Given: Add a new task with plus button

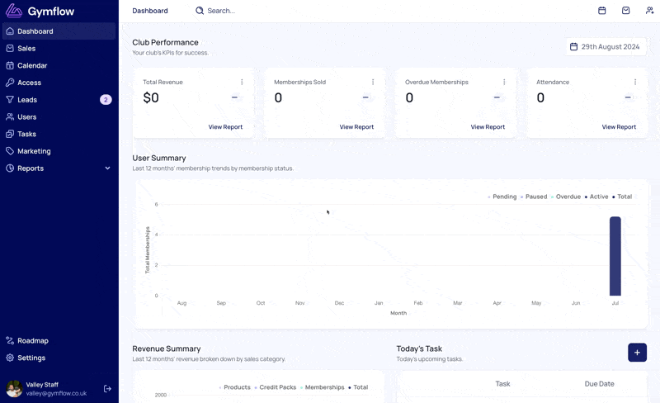Looking at the screenshot, I should 637,353.
